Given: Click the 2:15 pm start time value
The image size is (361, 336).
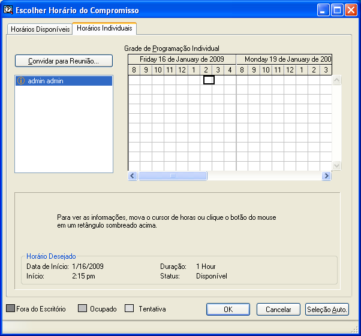Looking at the screenshot, I should click(x=83, y=276).
